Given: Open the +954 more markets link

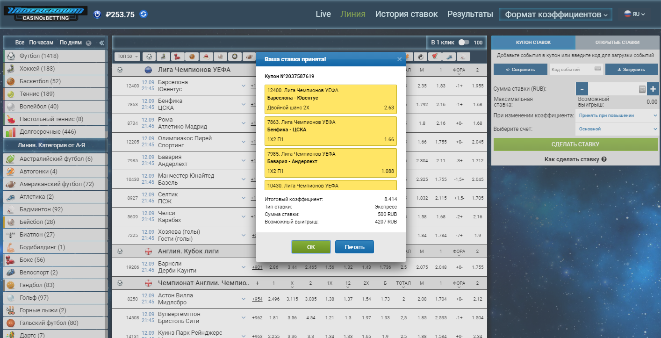Looking at the screenshot, I should click(257, 299).
